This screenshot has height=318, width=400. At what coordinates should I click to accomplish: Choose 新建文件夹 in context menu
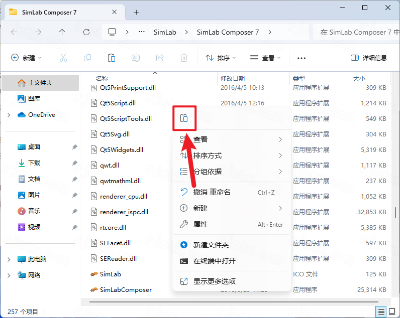pos(232,245)
